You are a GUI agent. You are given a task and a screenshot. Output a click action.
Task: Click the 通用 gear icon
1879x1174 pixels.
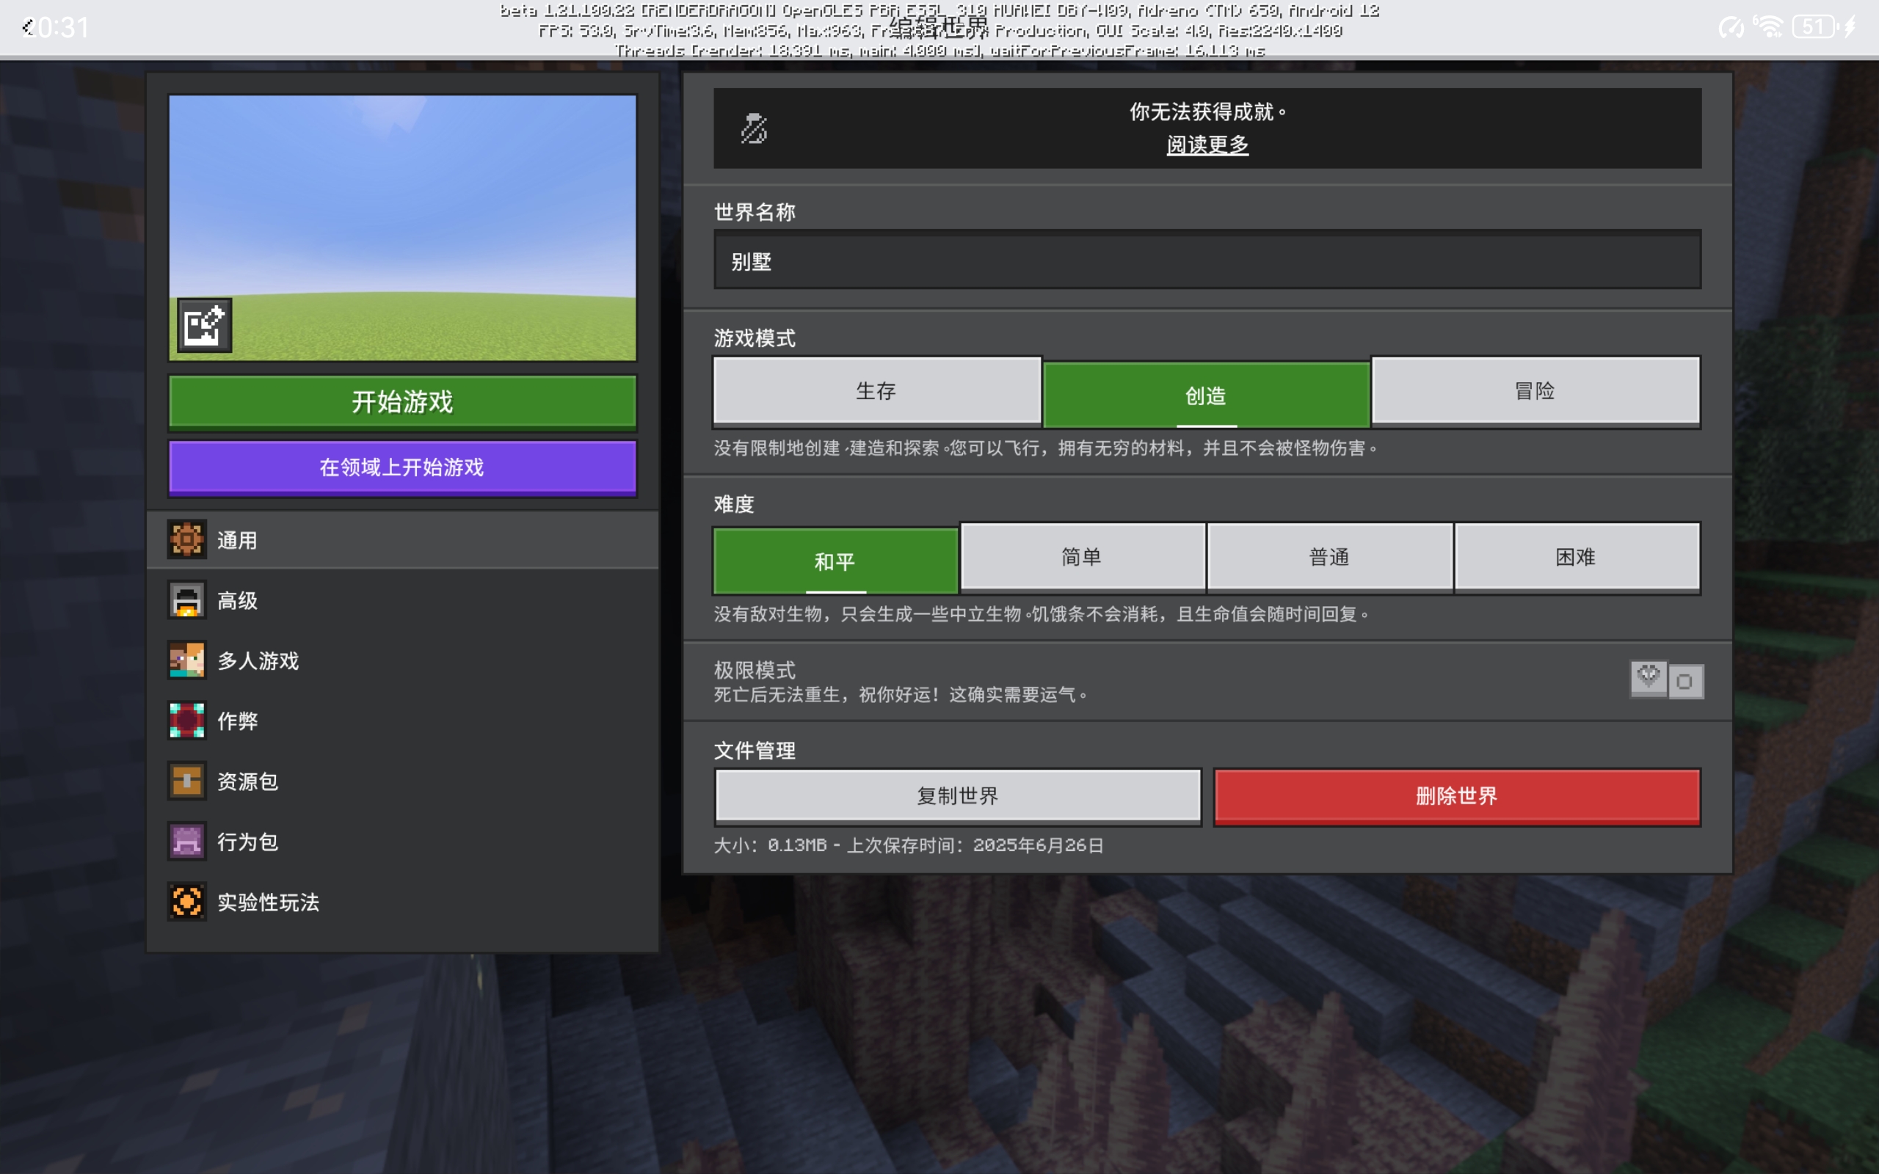pyautogui.click(x=187, y=539)
